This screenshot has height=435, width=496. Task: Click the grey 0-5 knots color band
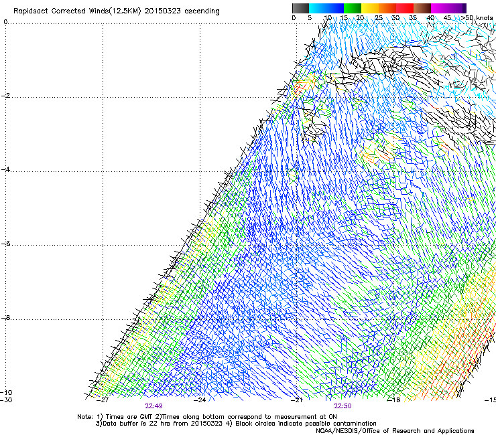[x=300, y=8]
